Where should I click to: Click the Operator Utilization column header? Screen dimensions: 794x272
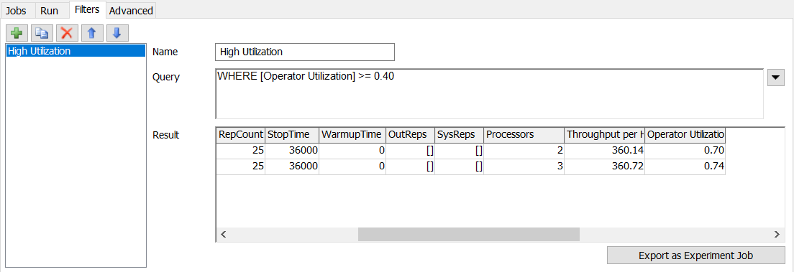[685, 134]
